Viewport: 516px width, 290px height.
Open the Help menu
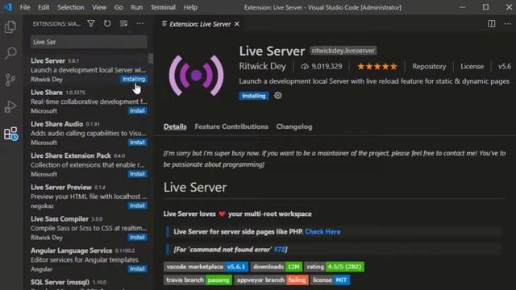[x=190, y=7]
